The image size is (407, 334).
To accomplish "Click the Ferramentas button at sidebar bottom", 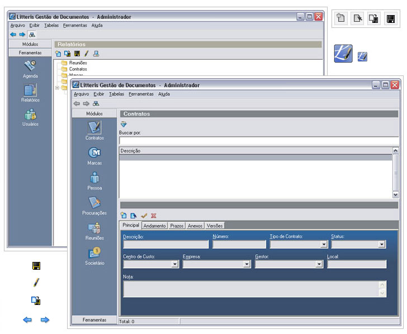I will [x=94, y=320].
